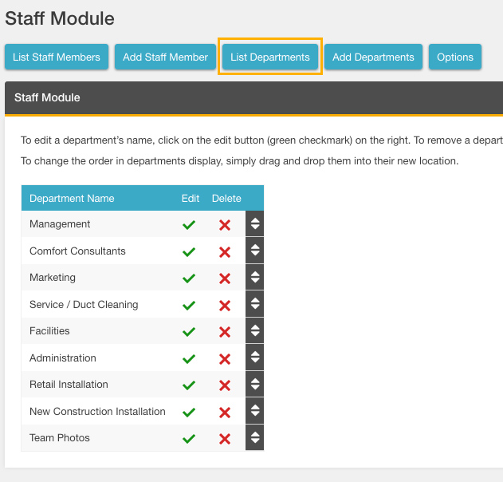Click the drag handle on Administration row
503x482 pixels.
pyautogui.click(x=254, y=358)
